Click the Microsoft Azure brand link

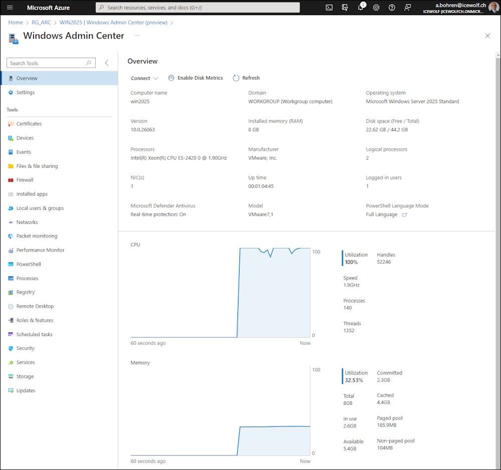pos(48,8)
